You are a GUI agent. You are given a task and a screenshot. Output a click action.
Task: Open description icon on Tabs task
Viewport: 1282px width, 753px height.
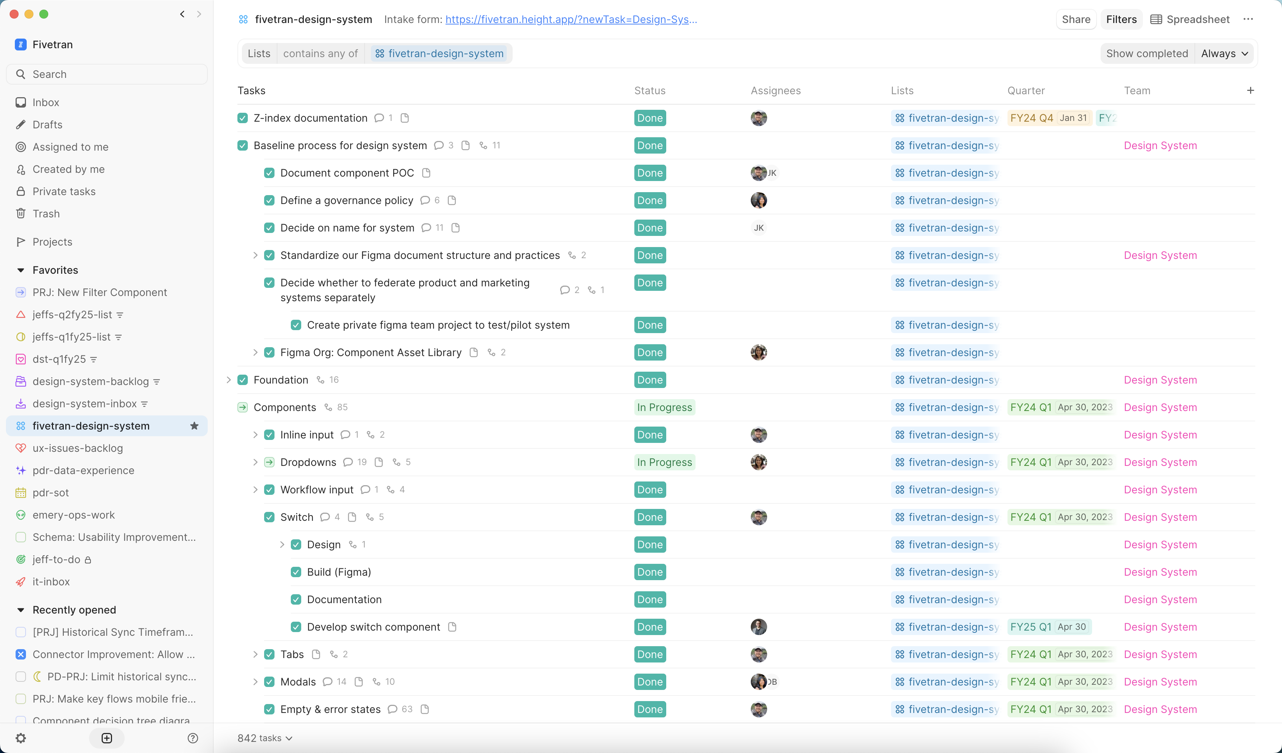[x=316, y=654]
